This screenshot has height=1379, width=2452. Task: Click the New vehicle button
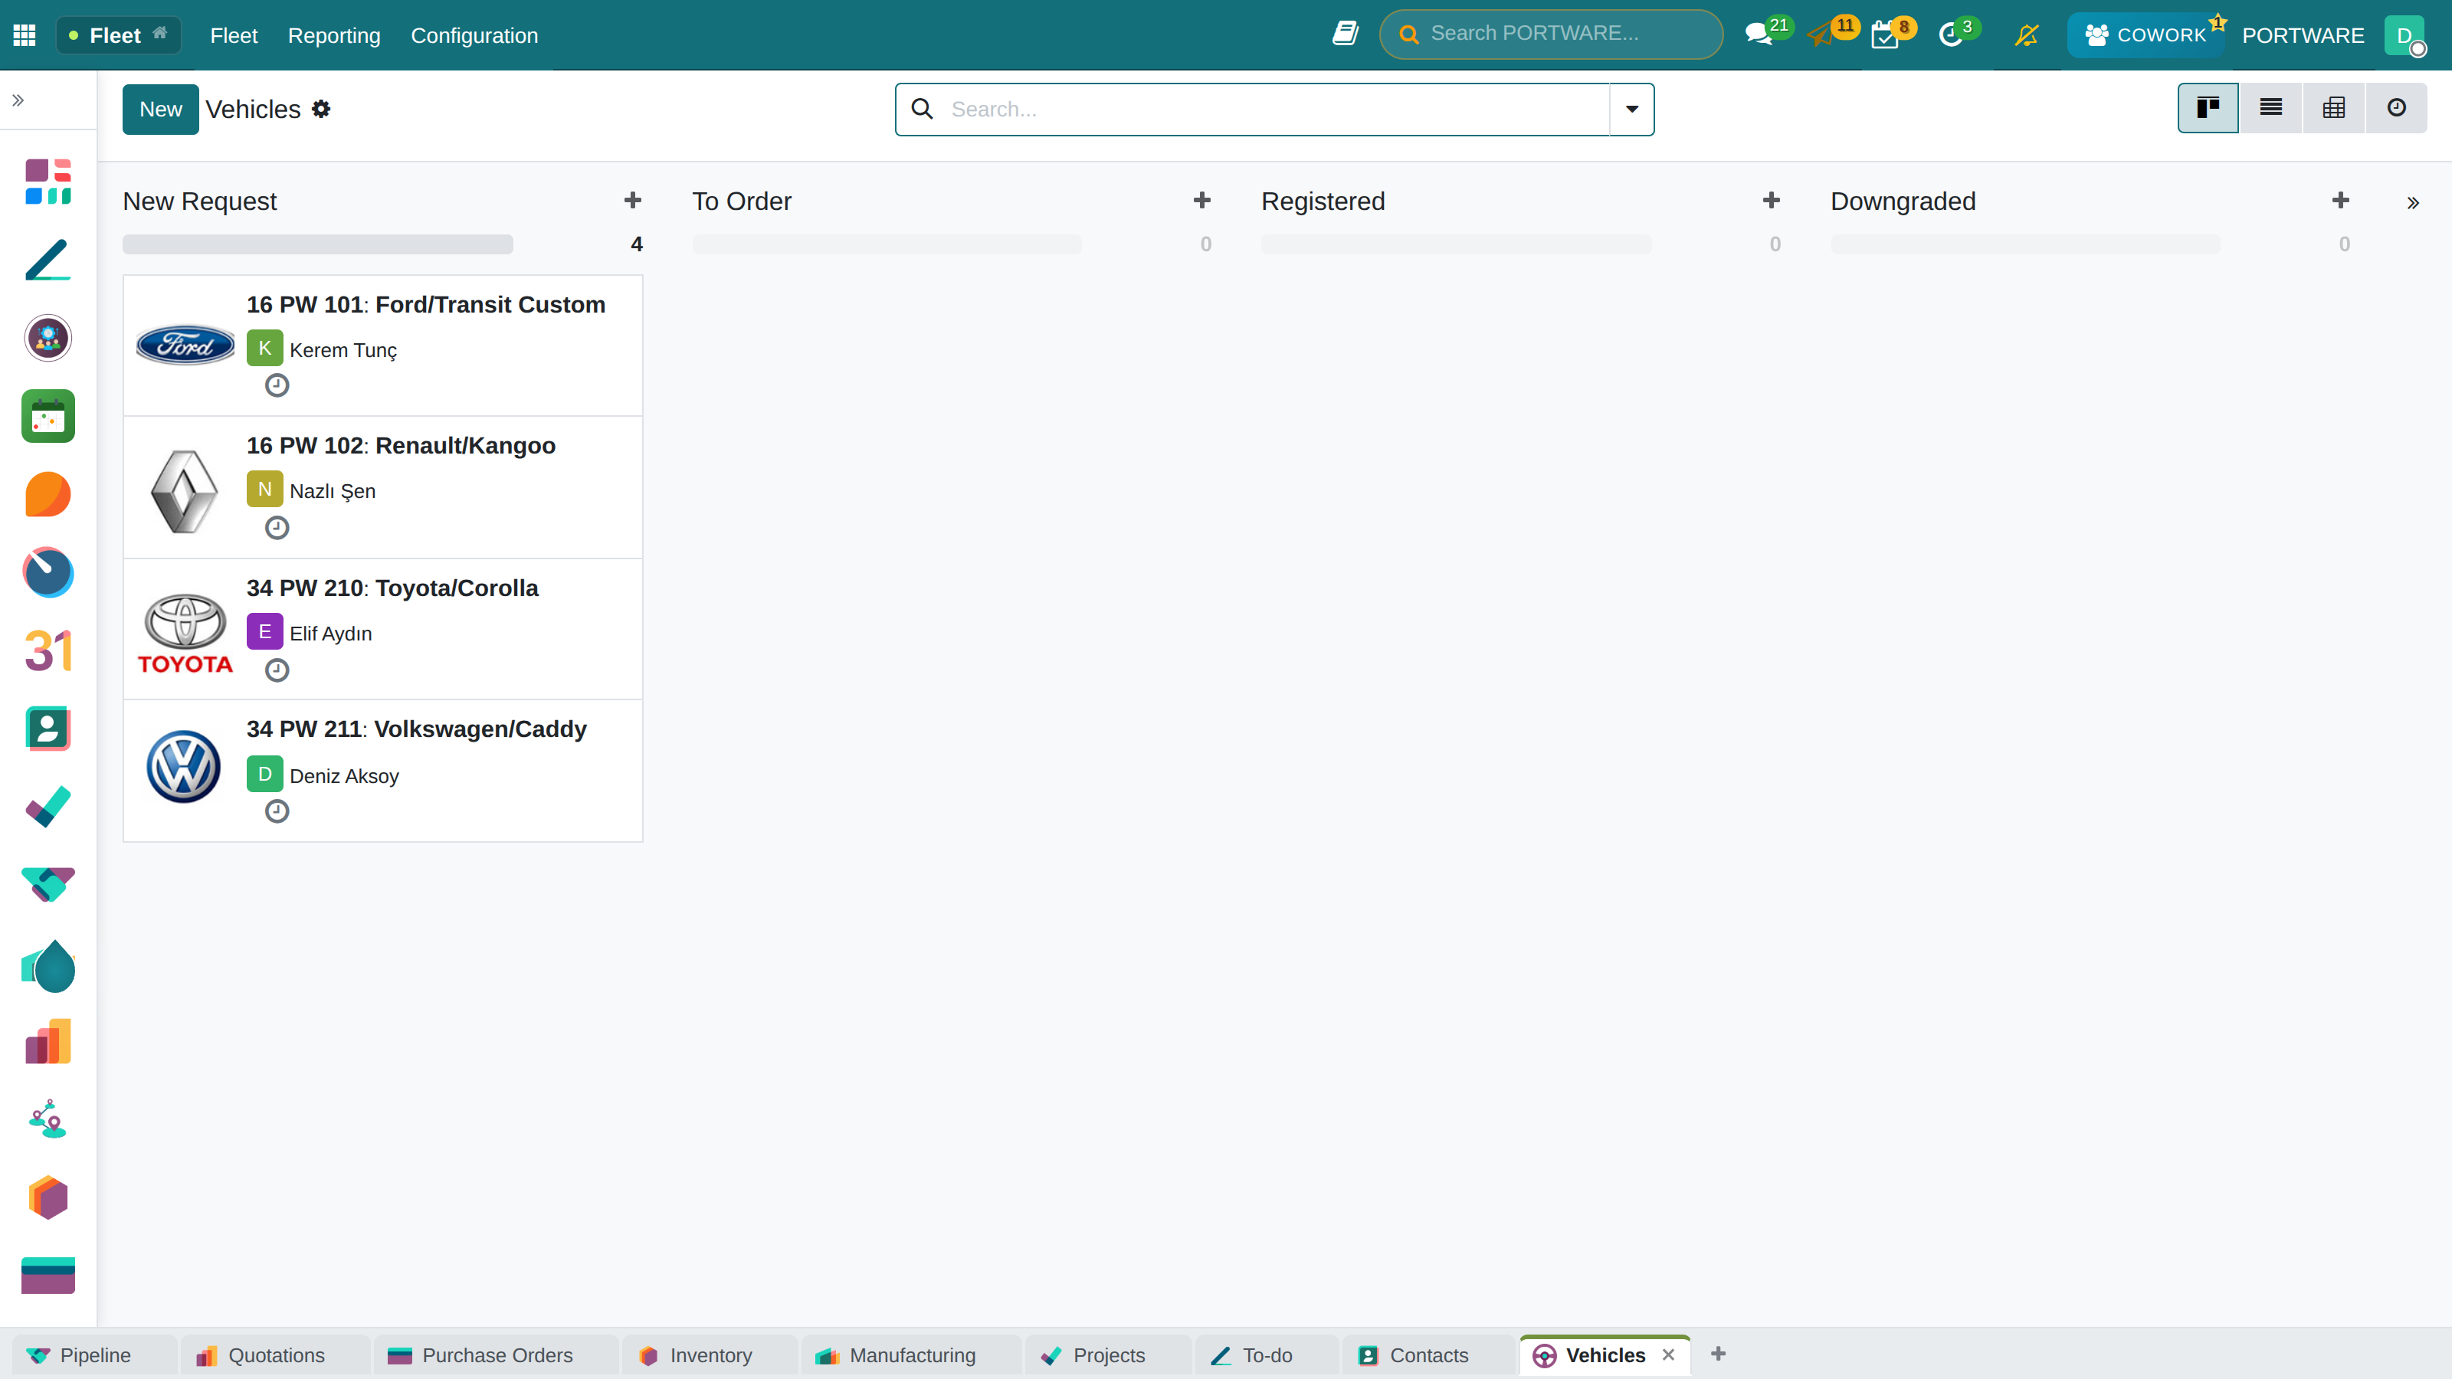(161, 109)
